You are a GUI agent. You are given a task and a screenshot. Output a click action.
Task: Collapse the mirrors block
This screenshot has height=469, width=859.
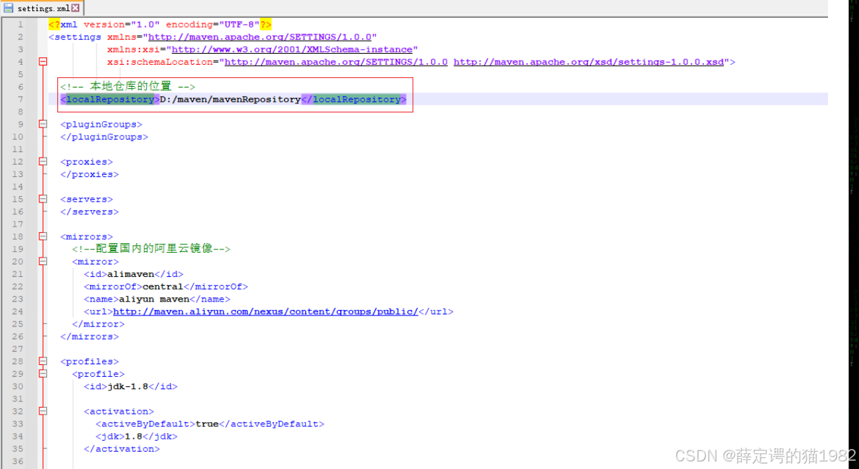pos(43,236)
